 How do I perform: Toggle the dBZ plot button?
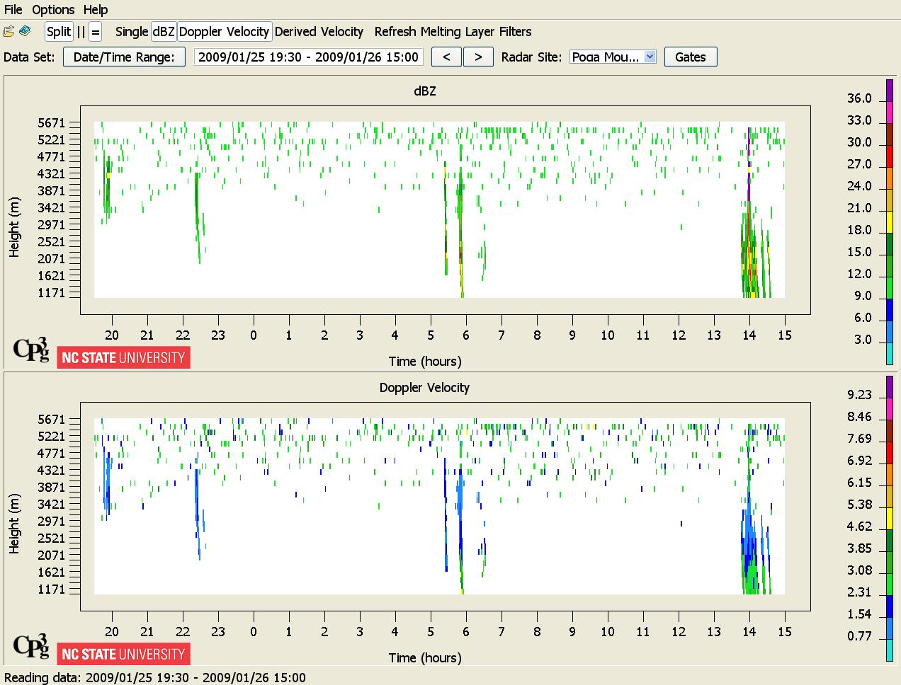(164, 32)
